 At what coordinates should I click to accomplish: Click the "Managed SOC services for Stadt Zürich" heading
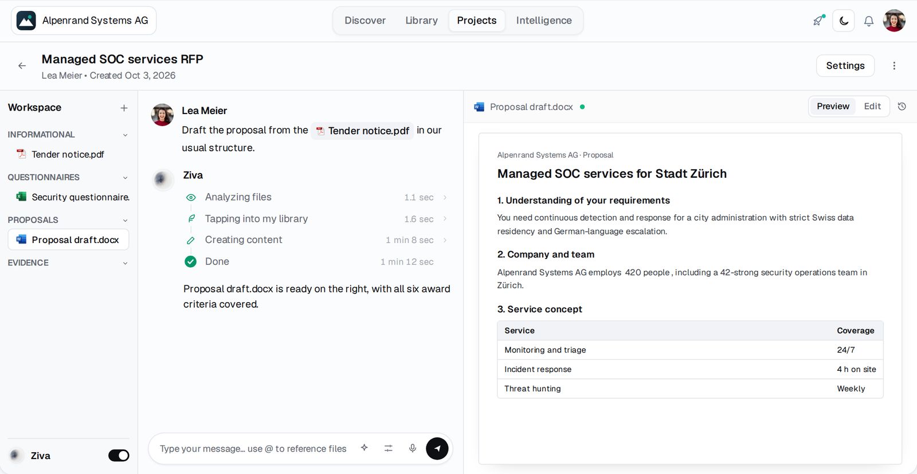612,174
